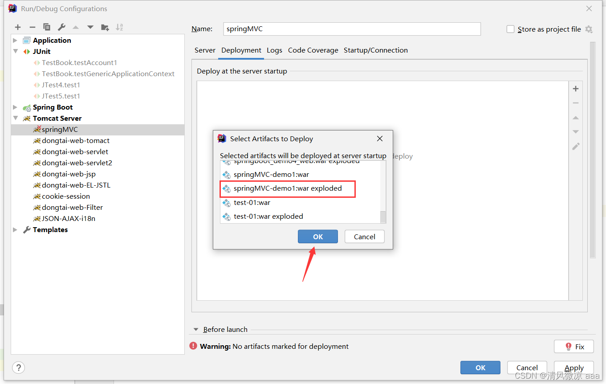
Task: Select cookie-session configuration
Action: coord(98,196)
